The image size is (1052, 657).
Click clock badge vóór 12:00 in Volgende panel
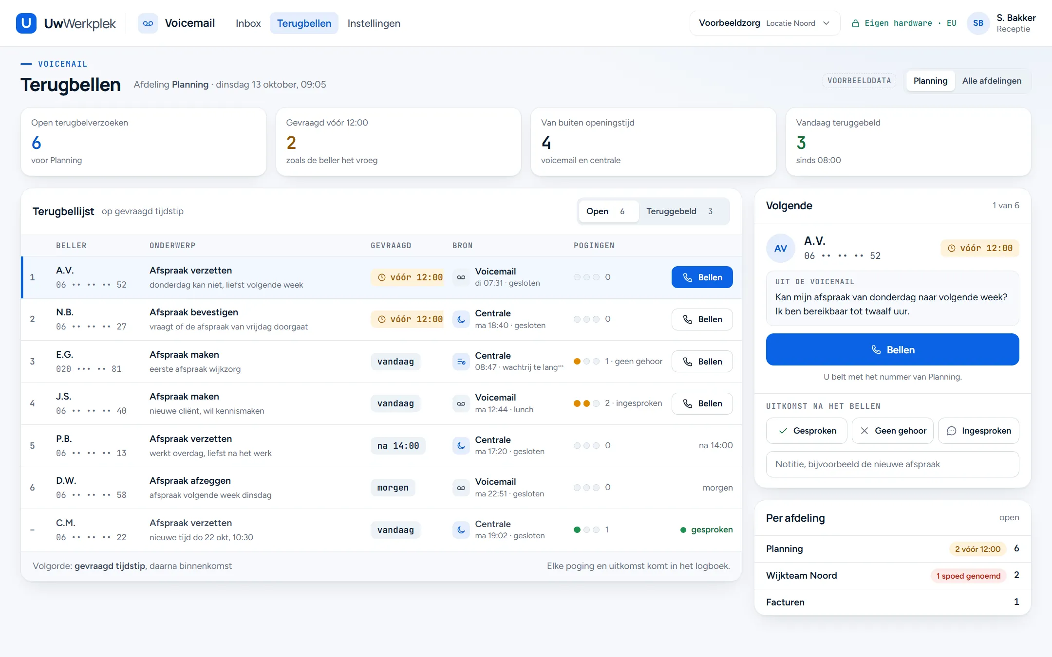[980, 248]
